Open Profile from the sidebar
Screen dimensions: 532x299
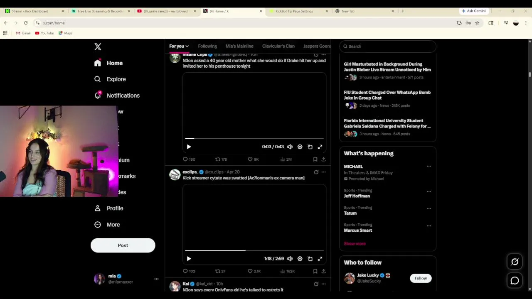click(109, 208)
